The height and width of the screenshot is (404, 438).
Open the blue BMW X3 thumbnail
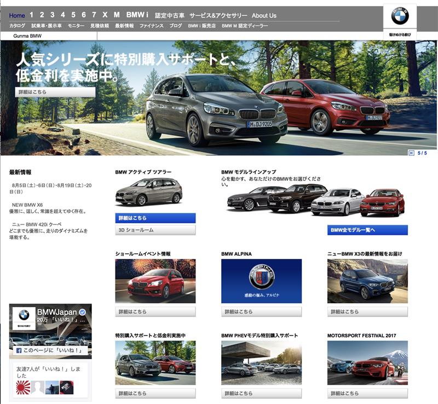point(367,281)
